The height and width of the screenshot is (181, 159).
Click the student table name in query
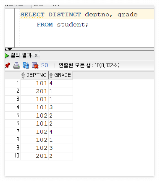click(71, 25)
